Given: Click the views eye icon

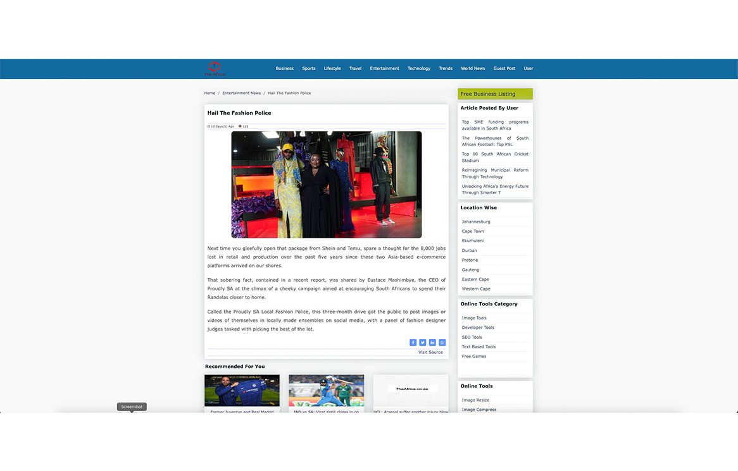Looking at the screenshot, I should tap(240, 126).
